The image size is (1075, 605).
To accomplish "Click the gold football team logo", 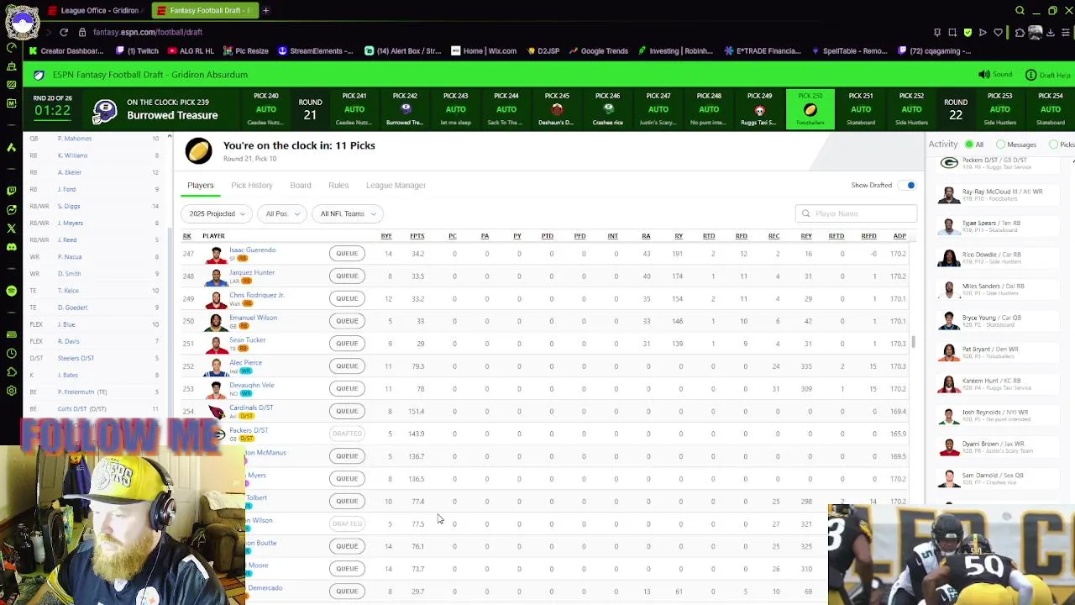I will [x=199, y=151].
